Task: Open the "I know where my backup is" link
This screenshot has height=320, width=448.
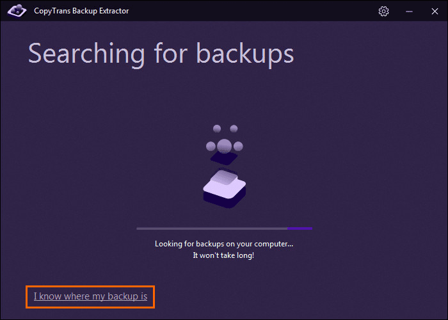Action: tap(90, 296)
